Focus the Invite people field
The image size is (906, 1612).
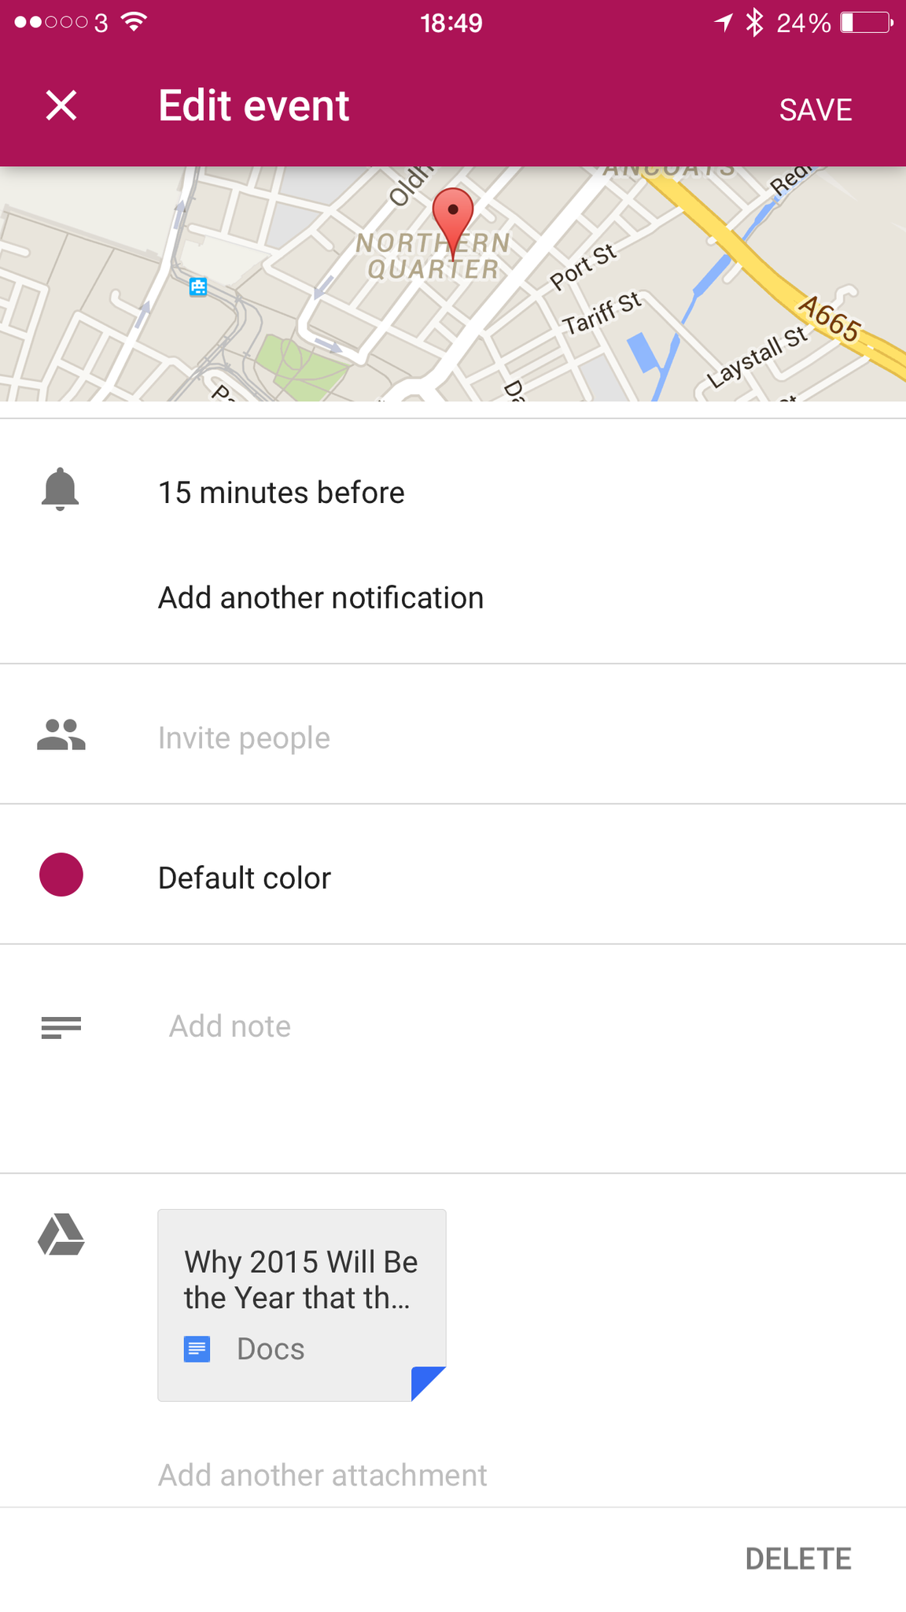coord(244,738)
